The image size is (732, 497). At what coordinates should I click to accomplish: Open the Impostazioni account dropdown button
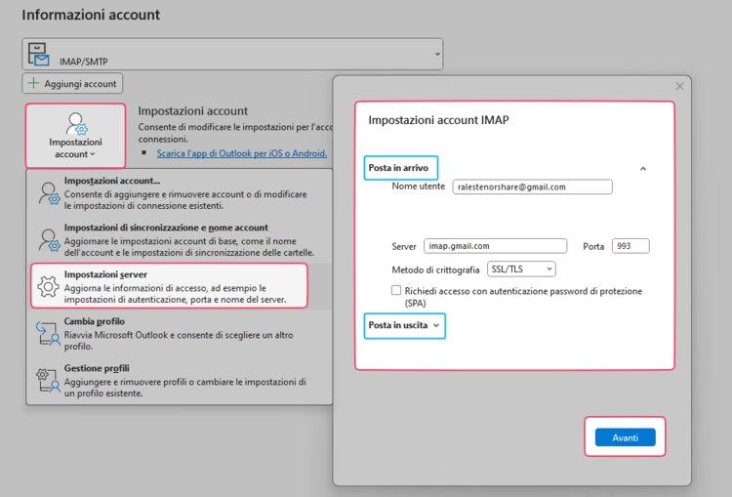click(75, 136)
